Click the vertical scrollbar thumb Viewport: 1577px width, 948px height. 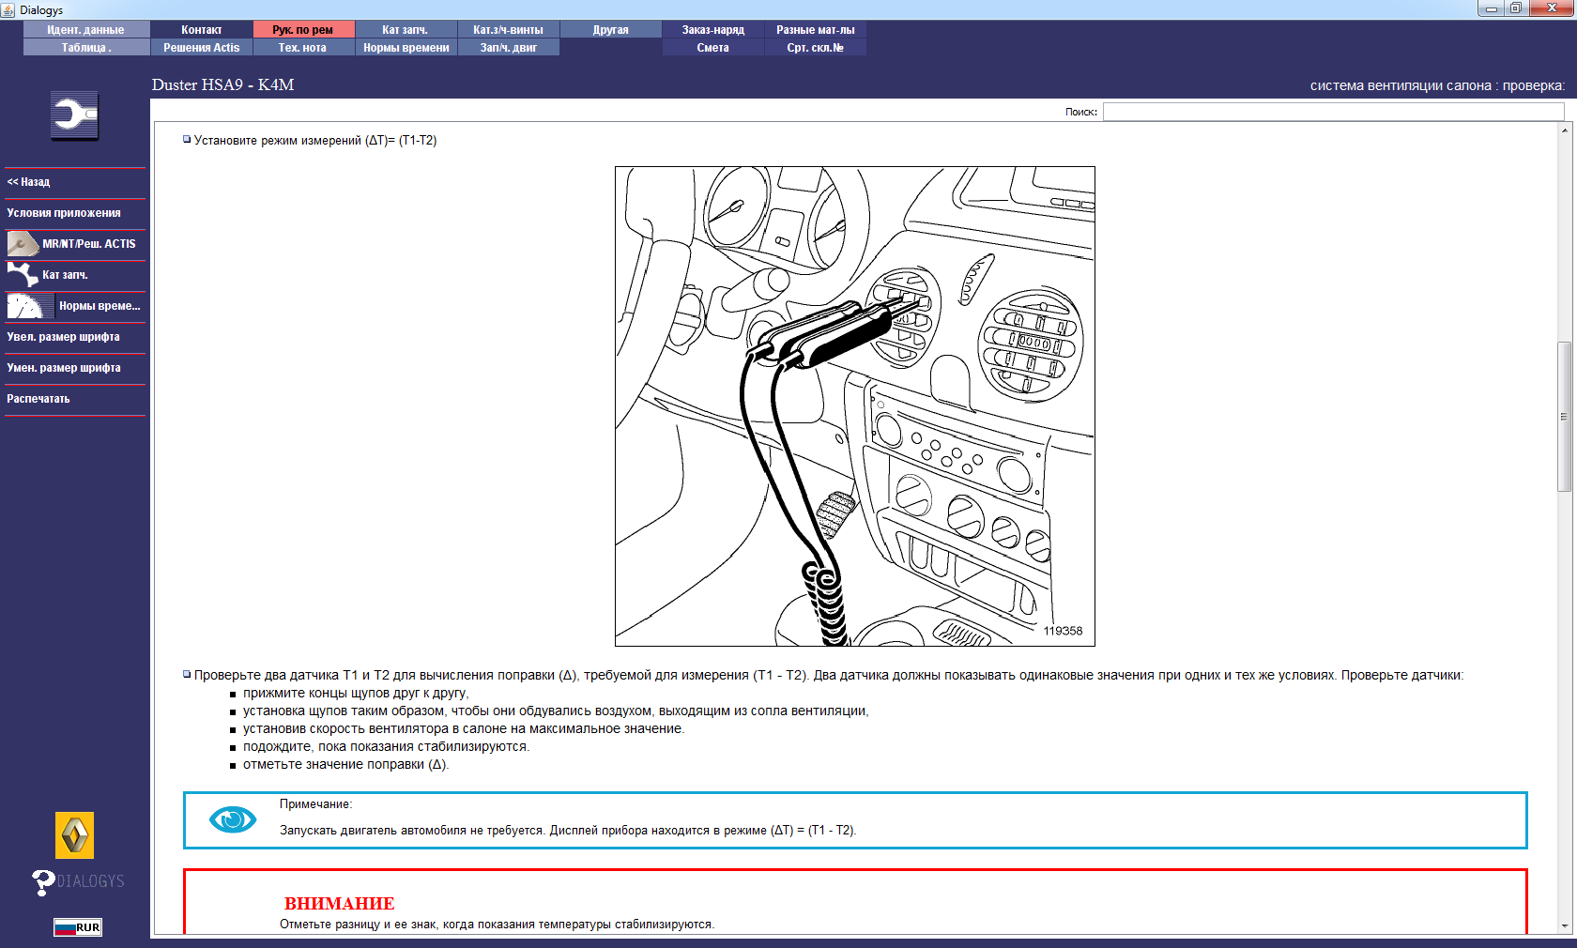[x=1564, y=416]
